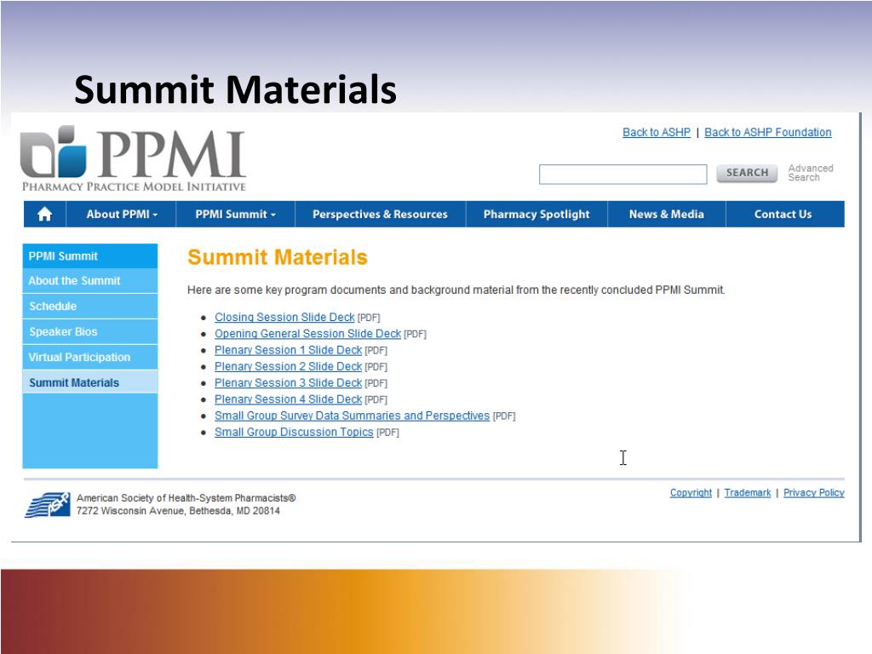The height and width of the screenshot is (654, 872).
Task: Open Plenary Session 1 Slide Deck
Action: [x=288, y=350]
